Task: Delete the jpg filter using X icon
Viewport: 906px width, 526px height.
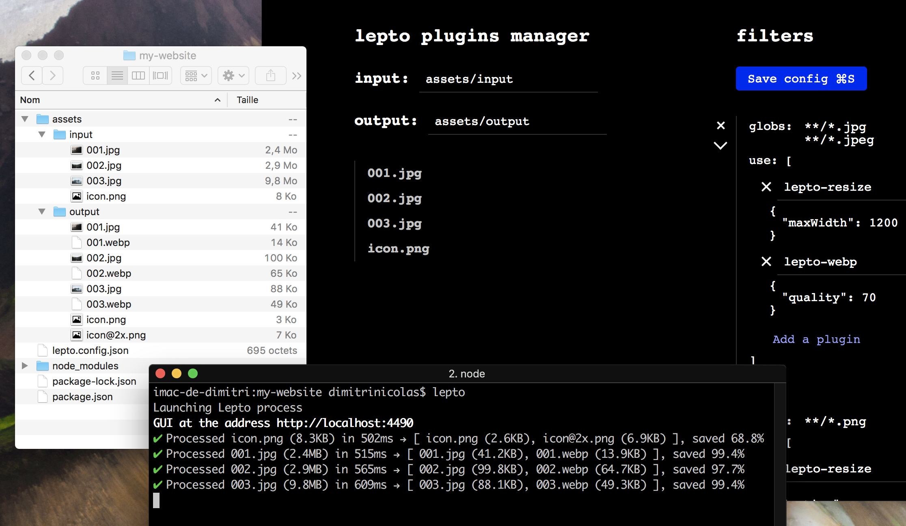Action: click(x=720, y=125)
